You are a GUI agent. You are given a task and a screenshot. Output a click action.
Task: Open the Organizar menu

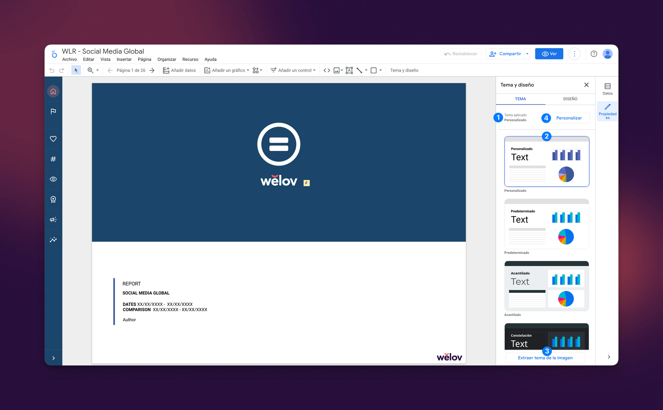[167, 59]
